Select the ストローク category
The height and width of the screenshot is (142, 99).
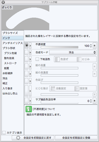coord(10,63)
